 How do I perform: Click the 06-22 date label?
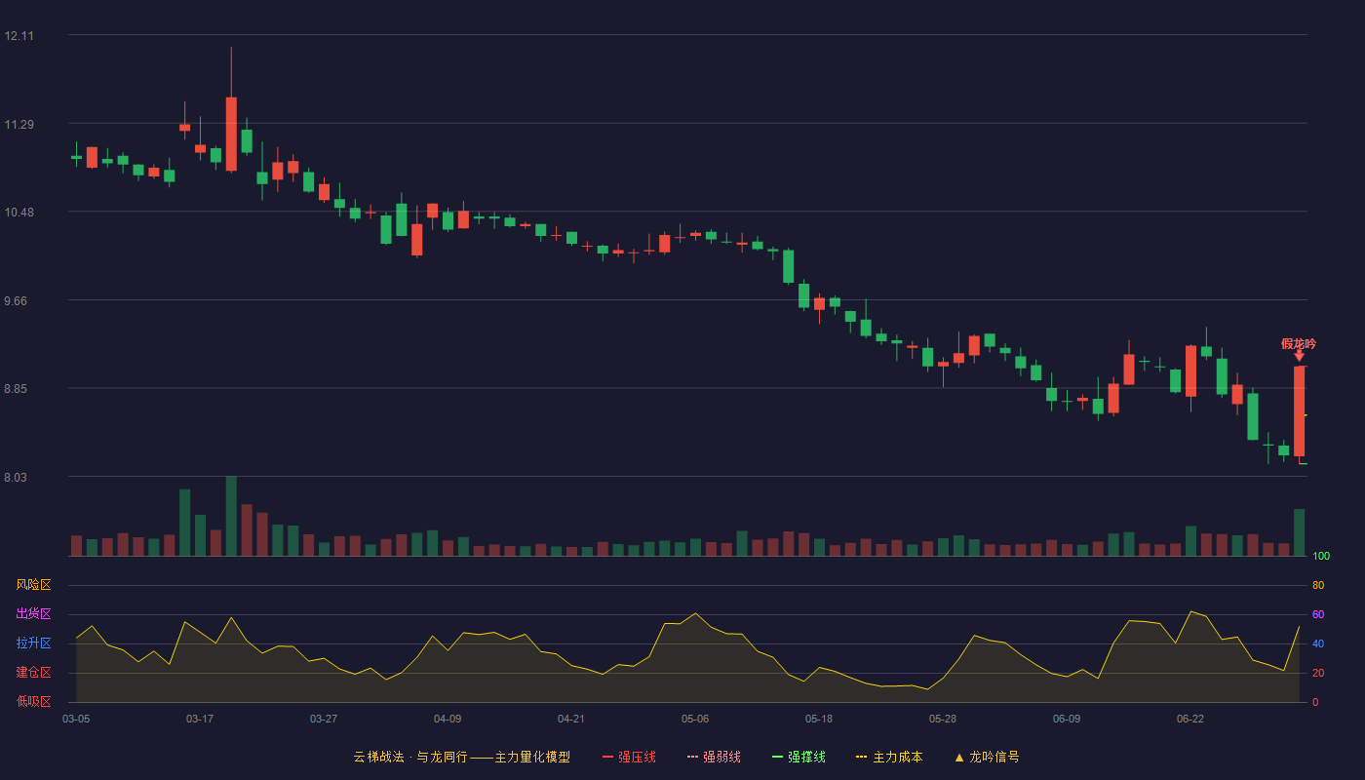click(1190, 719)
